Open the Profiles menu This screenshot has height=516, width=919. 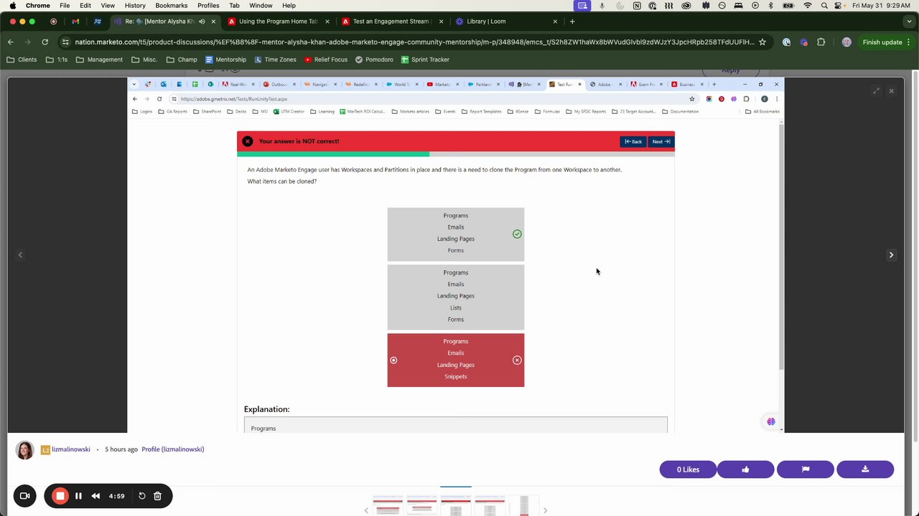tap(208, 5)
